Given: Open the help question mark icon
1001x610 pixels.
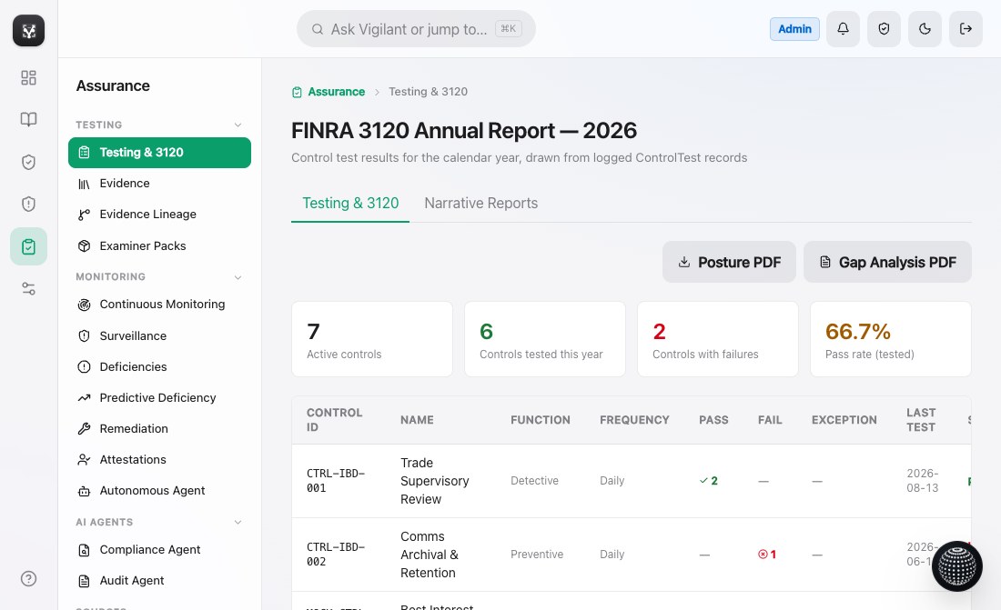Looking at the screenshot, I should pyautogui.click(x=29, y=579).
